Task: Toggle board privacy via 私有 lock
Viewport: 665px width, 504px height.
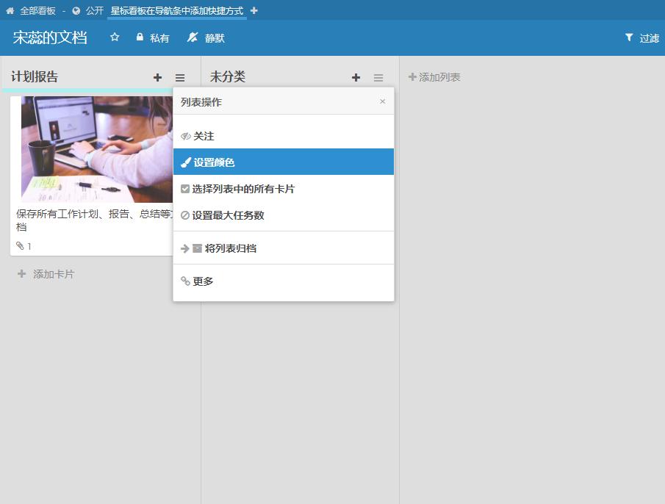Action: click(x=152, y=37)
